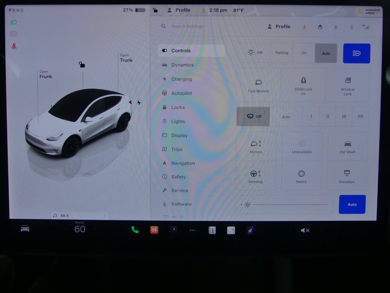Toggle the auto high beam button
This screenshot has width=390, height=293.
pos(356,53)
